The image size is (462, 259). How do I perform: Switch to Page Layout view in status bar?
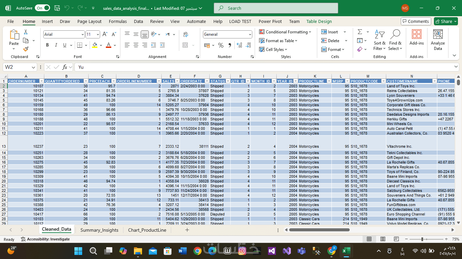(383, 239)
